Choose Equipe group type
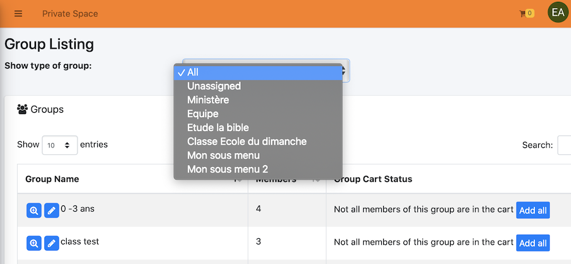This screenshot has width=571, height=264. (258, 113)
